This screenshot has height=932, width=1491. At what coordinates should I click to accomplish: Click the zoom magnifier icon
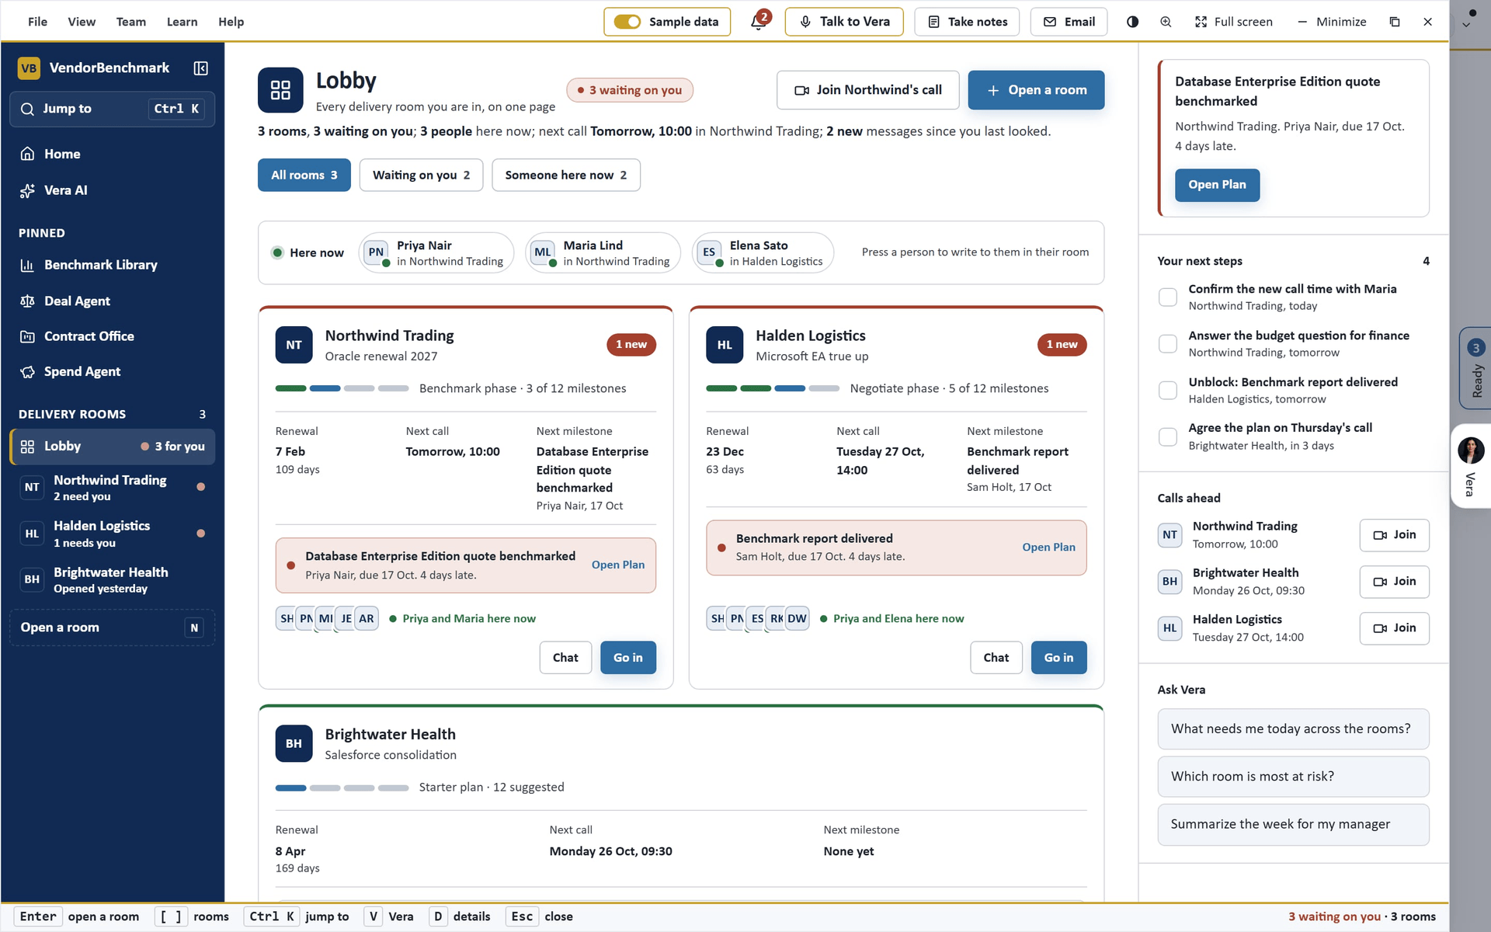1166,22
